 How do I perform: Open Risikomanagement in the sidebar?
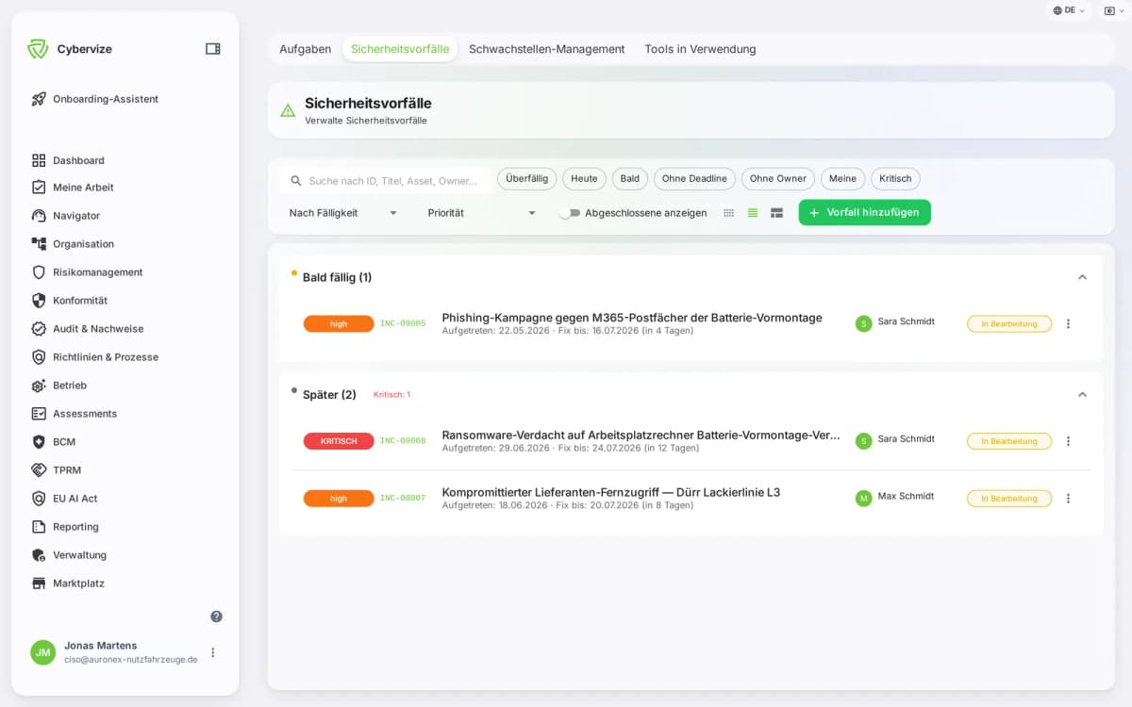tap(98, 271)
